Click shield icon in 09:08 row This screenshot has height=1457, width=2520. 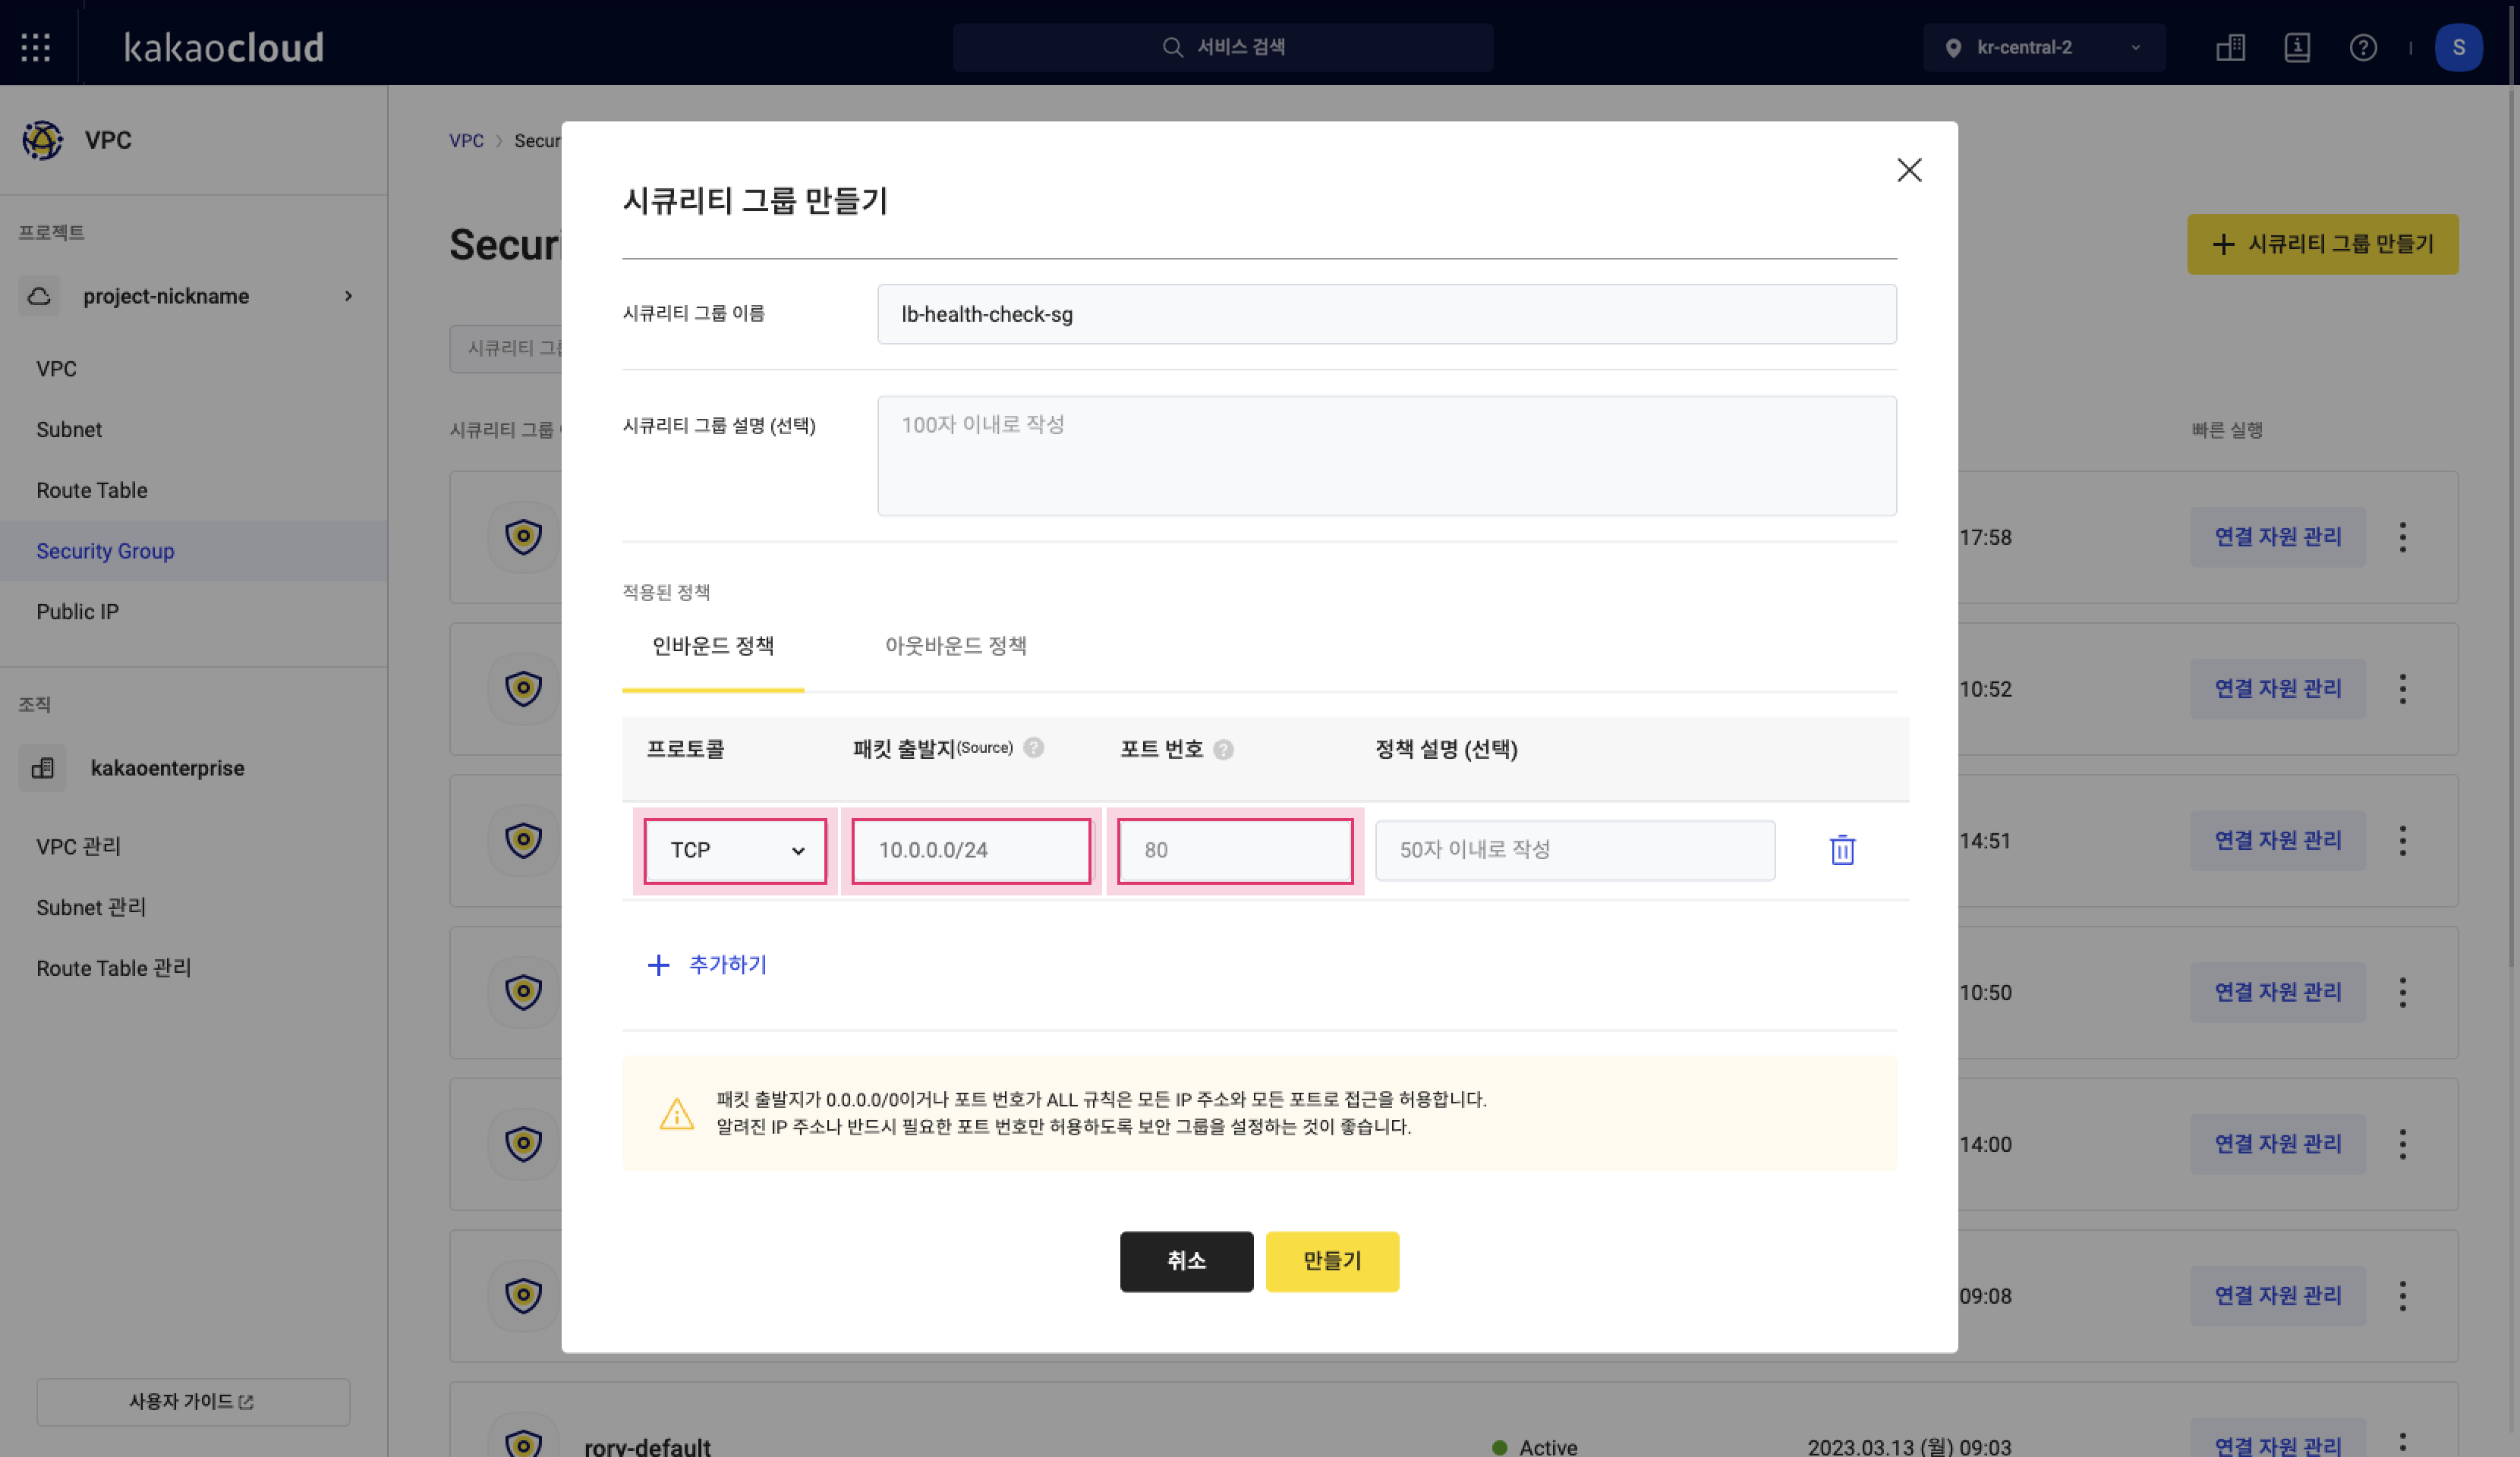(x=523, y=1296)
